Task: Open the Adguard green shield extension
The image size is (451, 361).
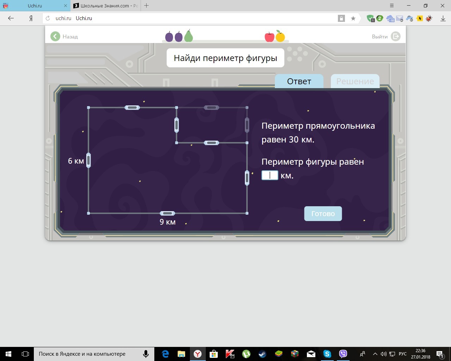Action: 370,18
